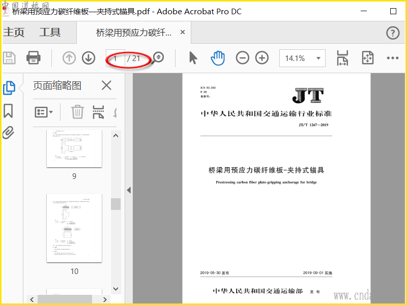Select page 9 thumbnail
The width and height of the screenshot is (407, 305).
pos(74,149)
